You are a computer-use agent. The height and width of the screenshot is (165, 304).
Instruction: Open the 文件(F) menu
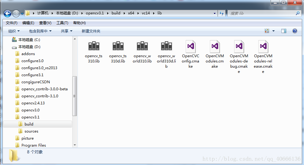[x=11, y=23]
